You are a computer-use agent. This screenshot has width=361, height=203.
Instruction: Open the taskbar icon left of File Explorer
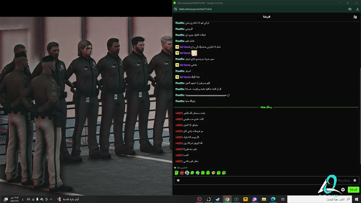[255, 199]
